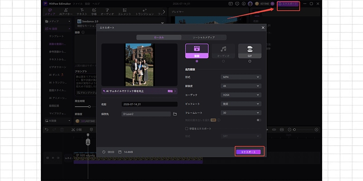
Task: Click the gold coin balance icon
Action: pos(257,4)
